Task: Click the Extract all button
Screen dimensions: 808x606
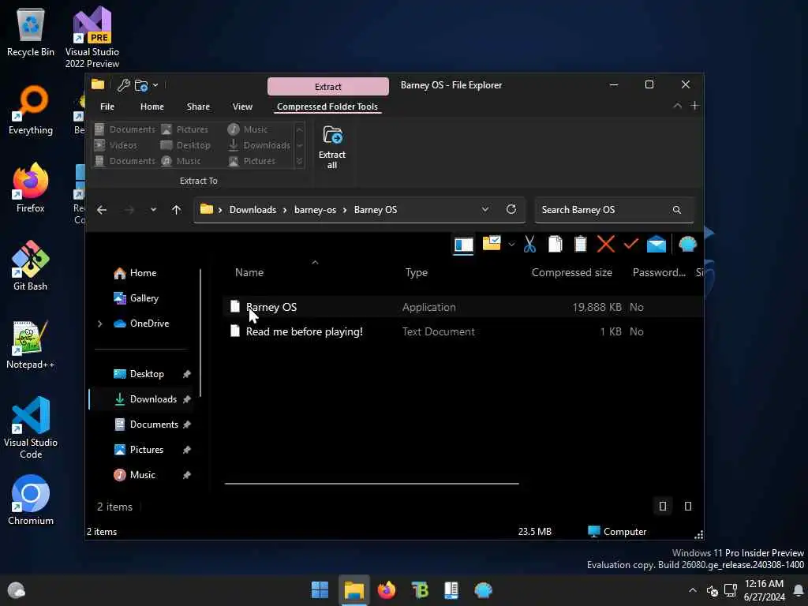Action: pyautogui.click(x=332, y=148)
